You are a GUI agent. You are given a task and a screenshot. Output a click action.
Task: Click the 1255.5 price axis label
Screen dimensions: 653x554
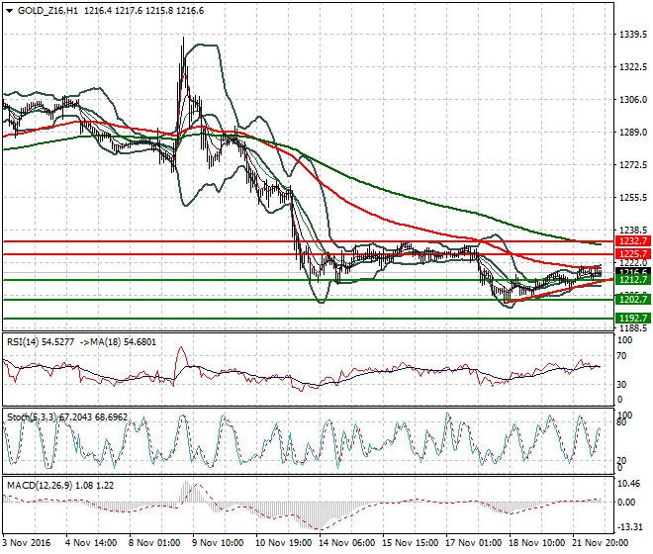(631, 198)
